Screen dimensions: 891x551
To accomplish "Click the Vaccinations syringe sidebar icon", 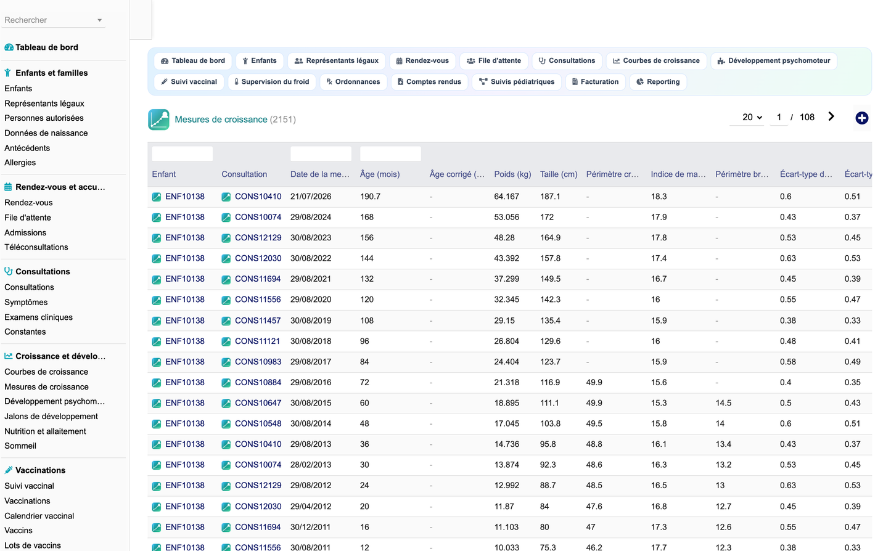I will click(8, 470).
